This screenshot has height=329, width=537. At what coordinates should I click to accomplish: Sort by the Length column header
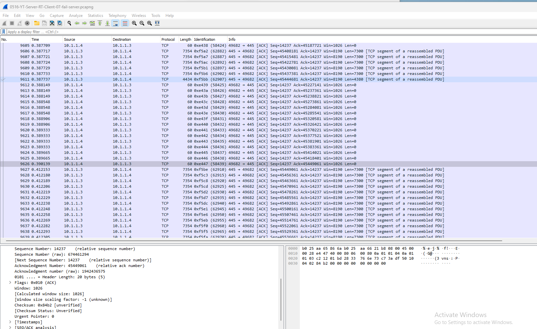(x=186, y=39)
